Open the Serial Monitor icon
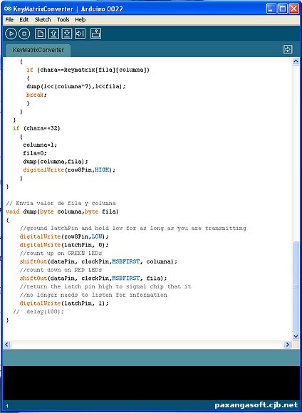 click(95, 33)
